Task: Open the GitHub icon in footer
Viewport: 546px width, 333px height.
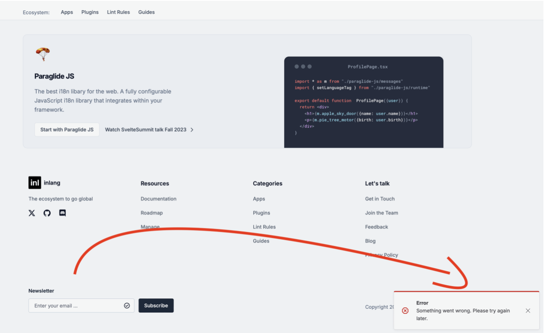Action: (x=47, y=213)
